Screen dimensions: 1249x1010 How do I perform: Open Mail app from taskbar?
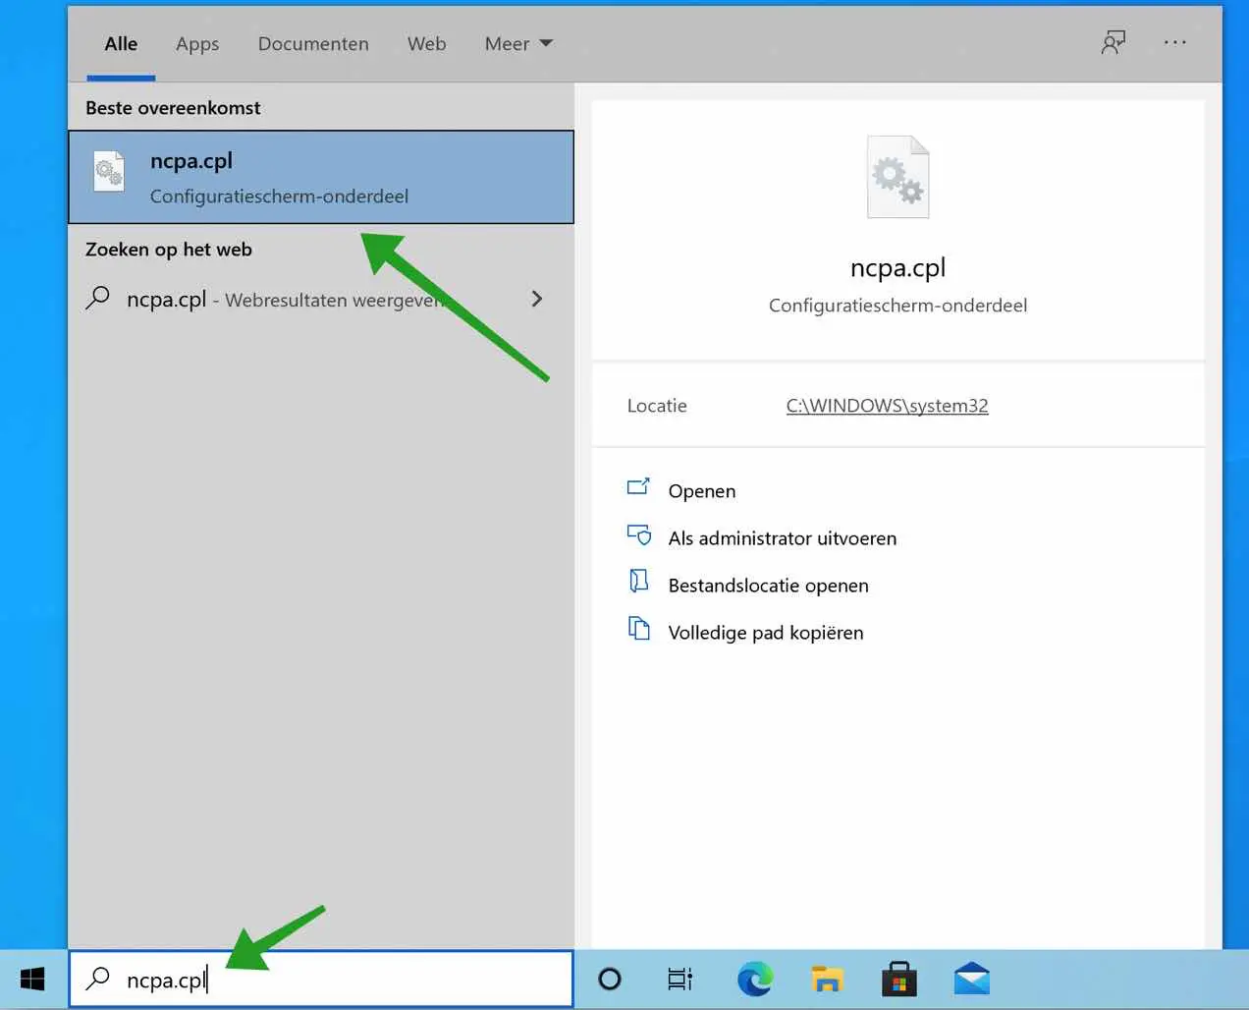972,979
